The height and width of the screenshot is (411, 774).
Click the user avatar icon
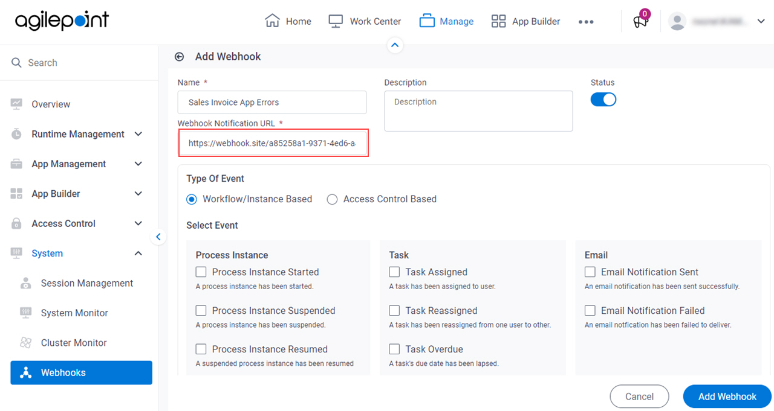click(x=677, y=21)
